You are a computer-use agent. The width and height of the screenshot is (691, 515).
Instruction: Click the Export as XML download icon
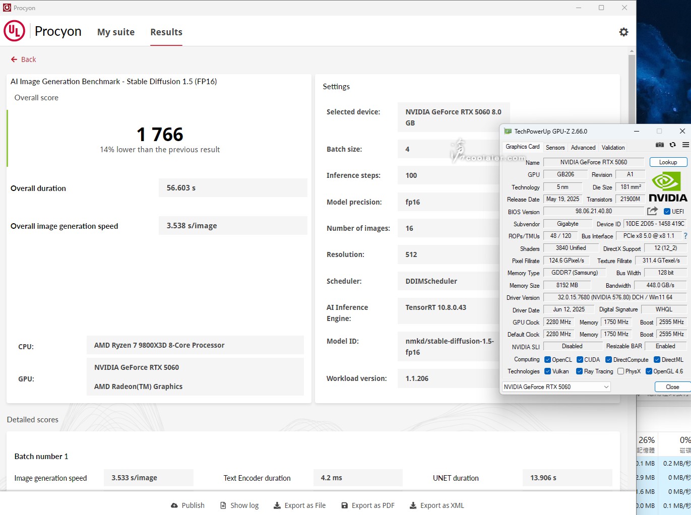tap(413, 505)
